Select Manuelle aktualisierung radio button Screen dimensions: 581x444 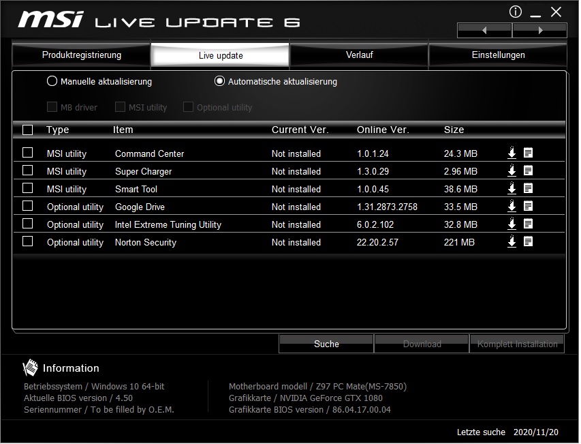point(52,81)
